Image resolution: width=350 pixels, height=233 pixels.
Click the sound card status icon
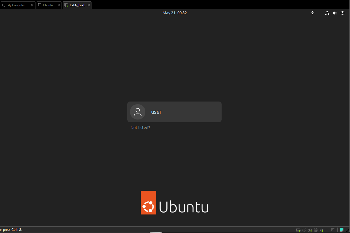pyautogui.click(x=322, y=230)
